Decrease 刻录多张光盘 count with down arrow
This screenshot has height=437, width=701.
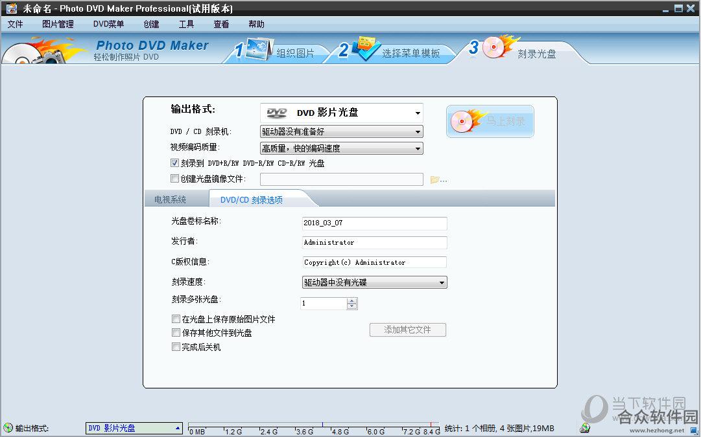352,306
